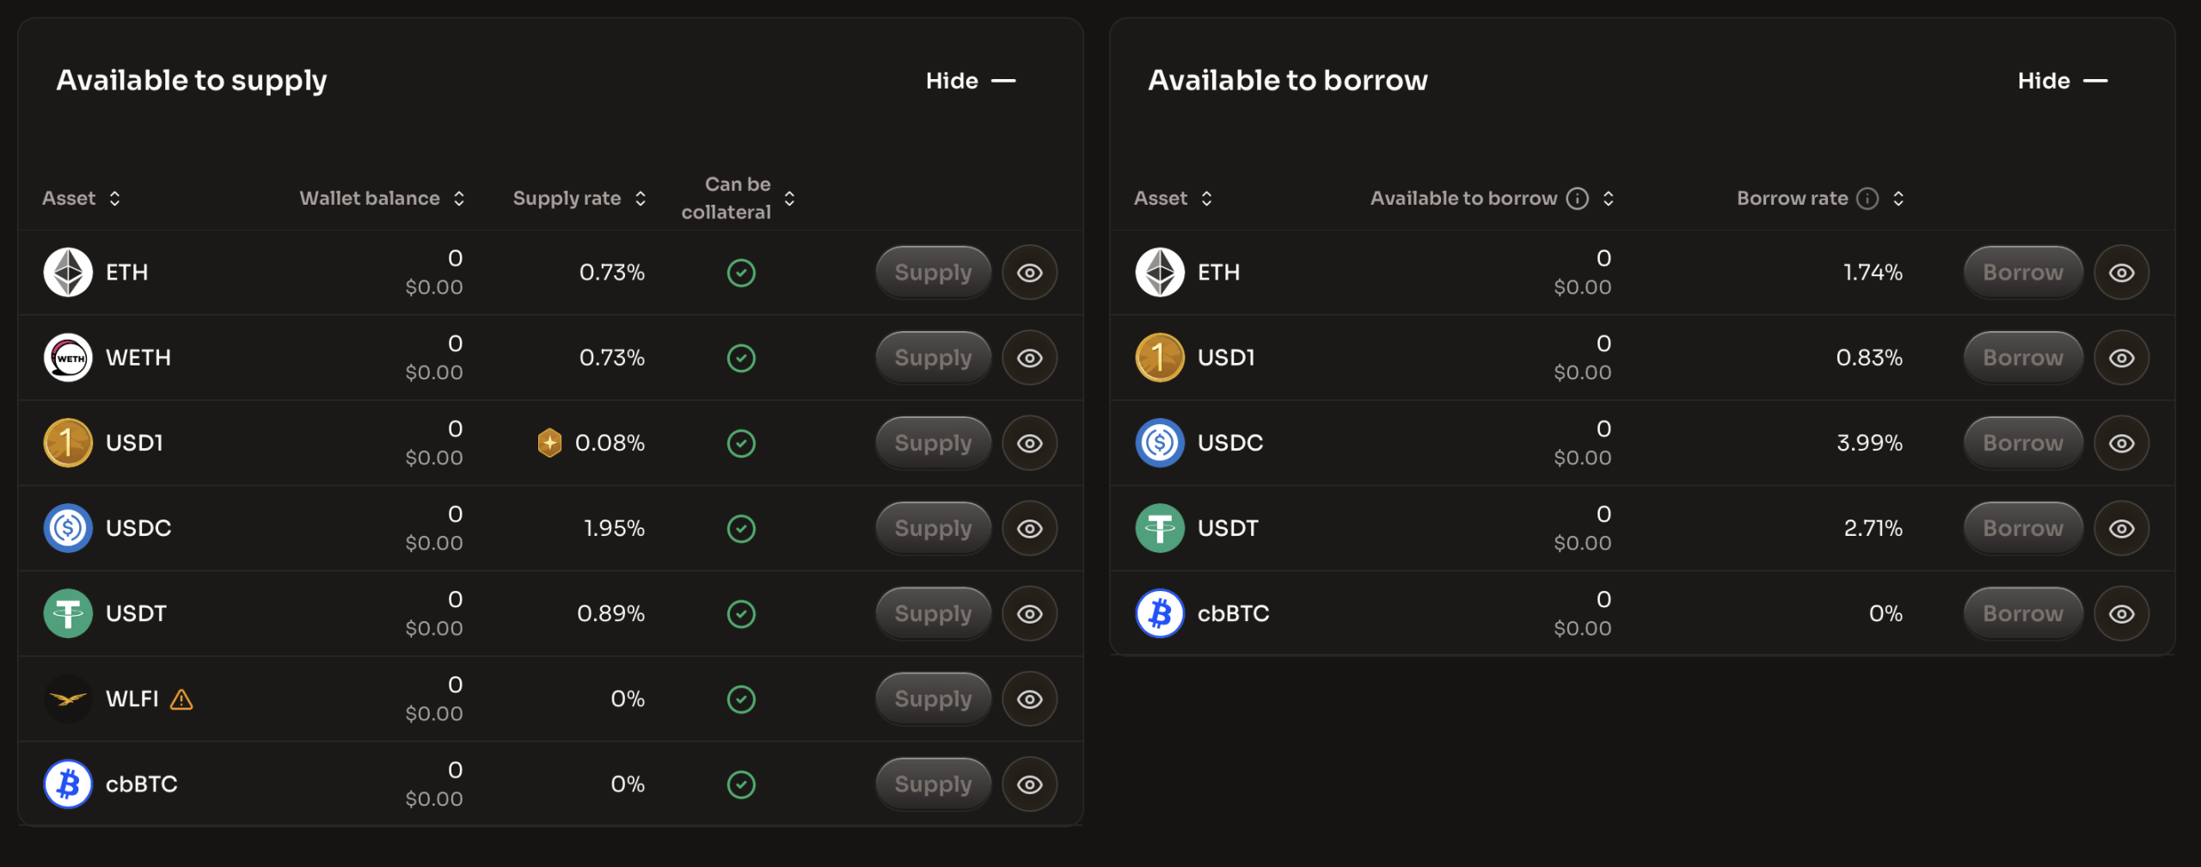Click the collateral checkmark for USDT

(740, 613)
